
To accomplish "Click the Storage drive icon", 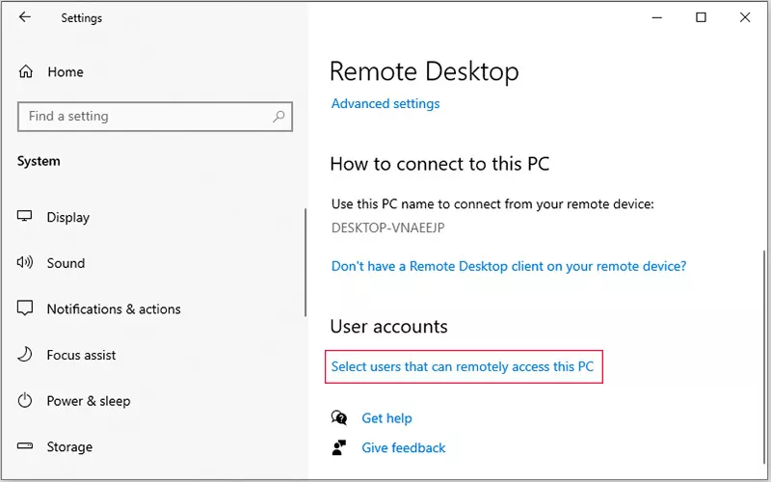I will tap(25, 446).
